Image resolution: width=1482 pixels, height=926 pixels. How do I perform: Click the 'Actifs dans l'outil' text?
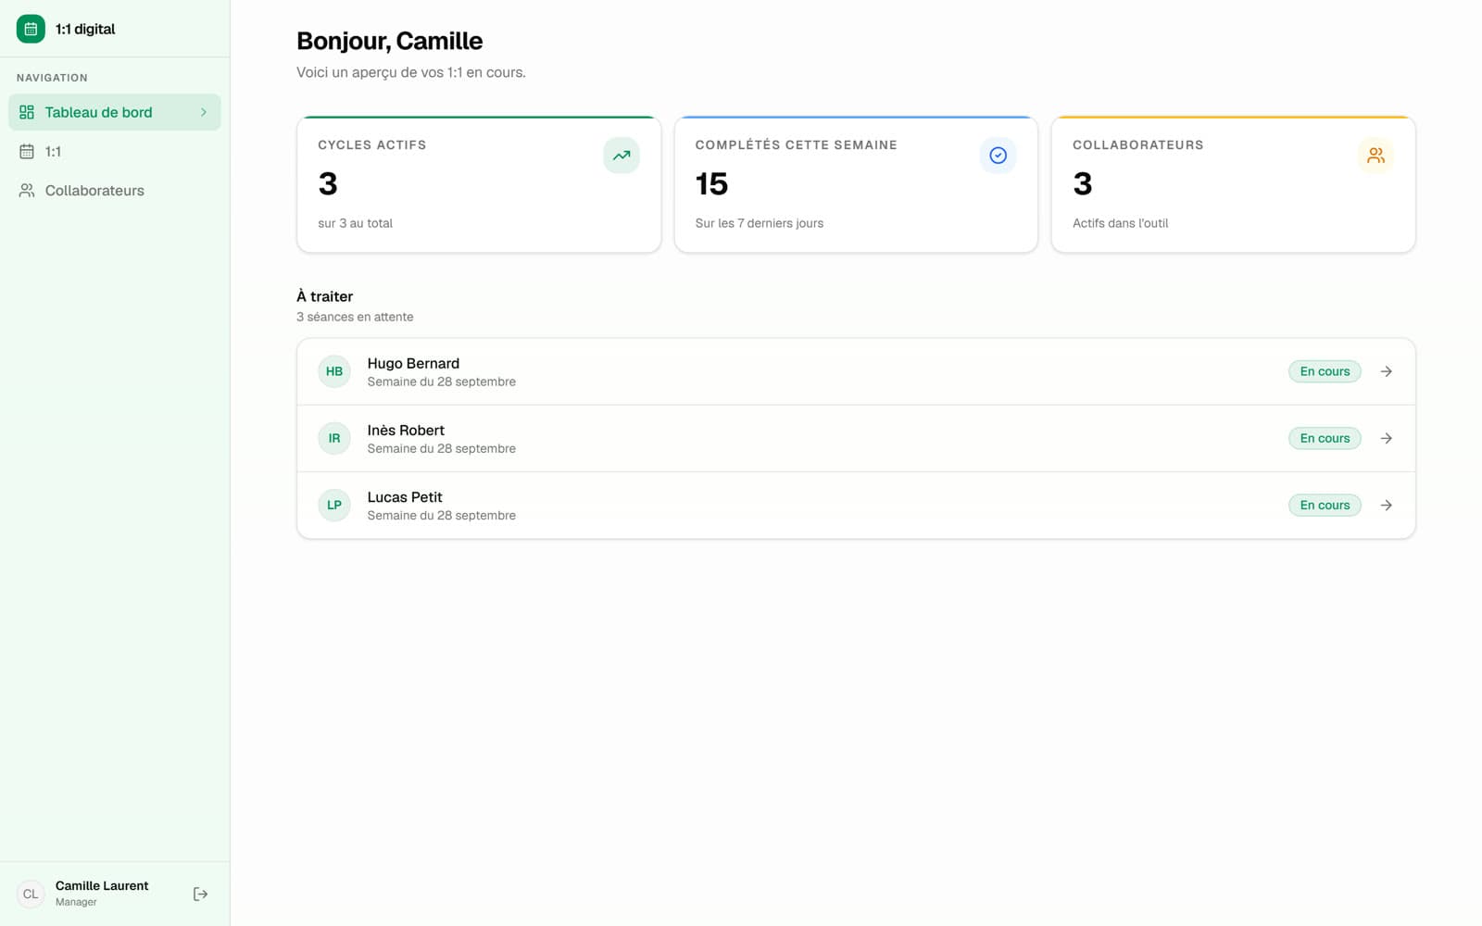pyautogui.click(x=1120, y=223)
